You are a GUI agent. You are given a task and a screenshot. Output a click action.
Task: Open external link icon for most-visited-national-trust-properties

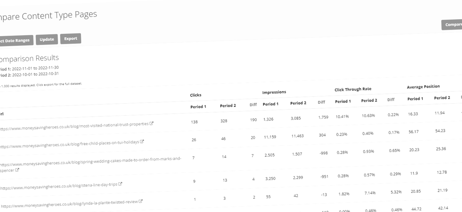tap(151, 124)
